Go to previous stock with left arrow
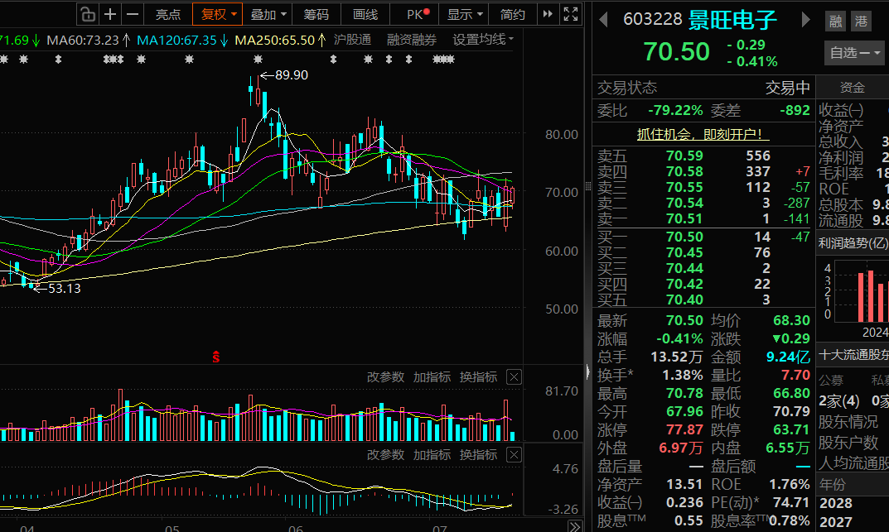 click(603, 21)
